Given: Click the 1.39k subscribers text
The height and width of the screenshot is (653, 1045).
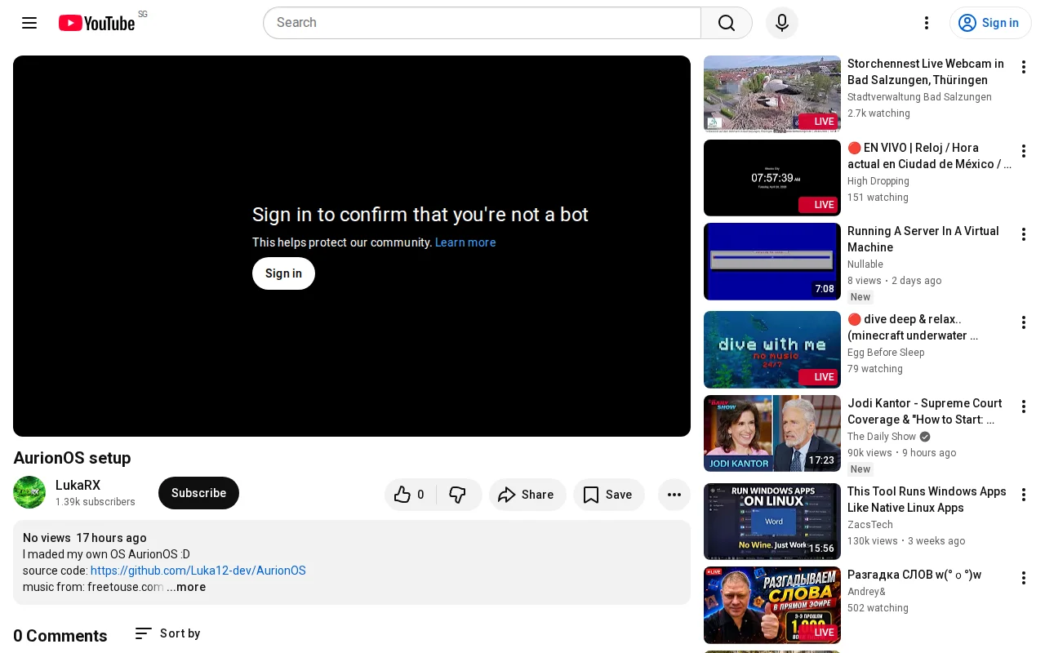Looking at the screenshot, I should pos(96,502).
